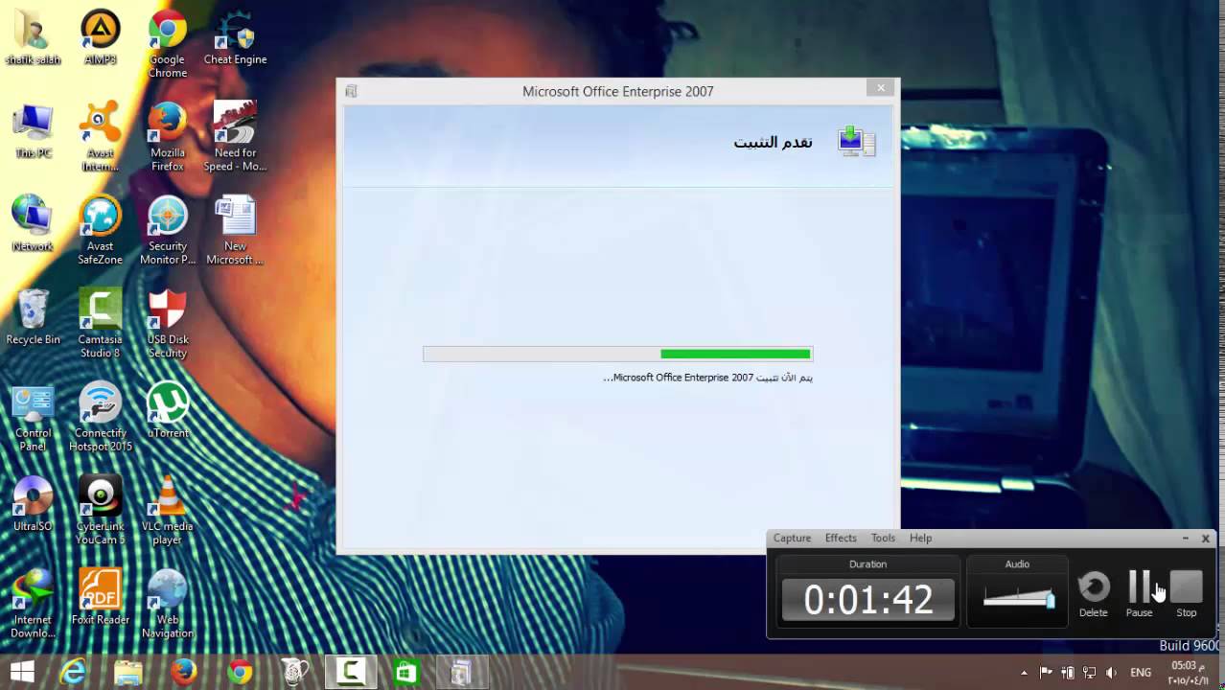The width and height of the screenshot is (1225, 690).
Task: Open the Tools menu in recorder
Action: (883, 539)
